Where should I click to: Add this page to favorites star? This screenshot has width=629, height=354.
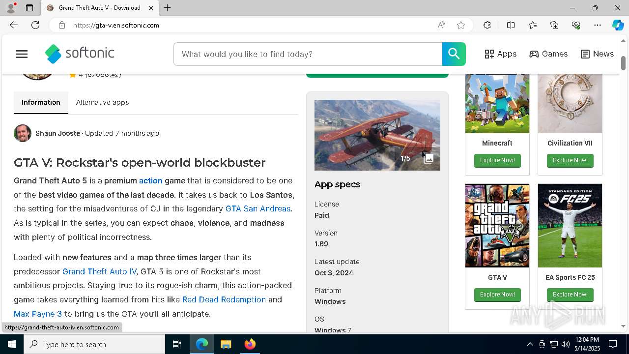click(x=461, y=25)
